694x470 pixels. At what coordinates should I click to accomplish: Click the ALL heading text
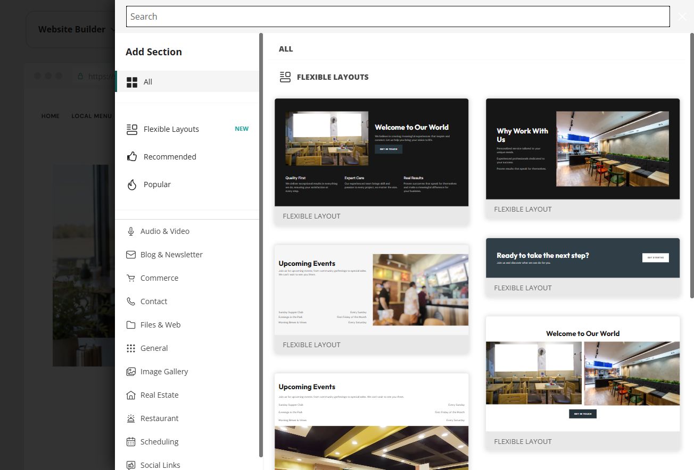pyautogui.click(x=286, y=49)
